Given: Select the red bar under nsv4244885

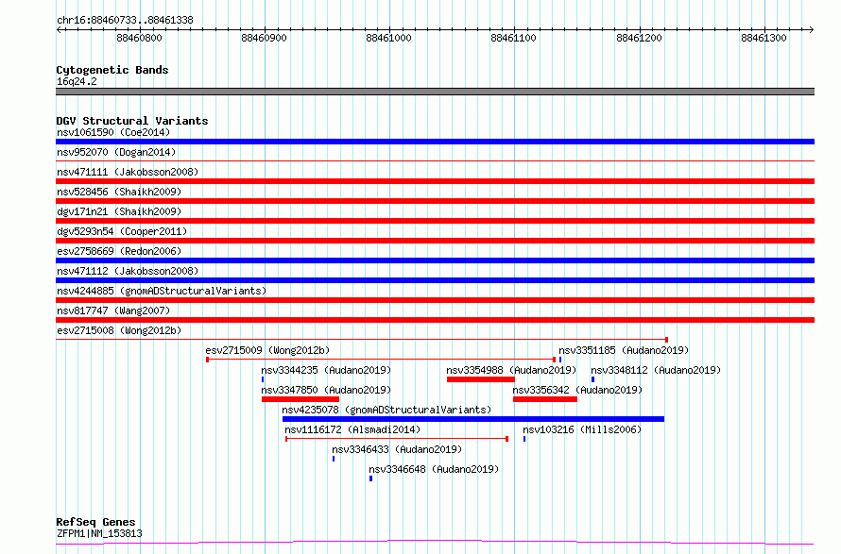Looking at the screenshot, I should 435,300.
